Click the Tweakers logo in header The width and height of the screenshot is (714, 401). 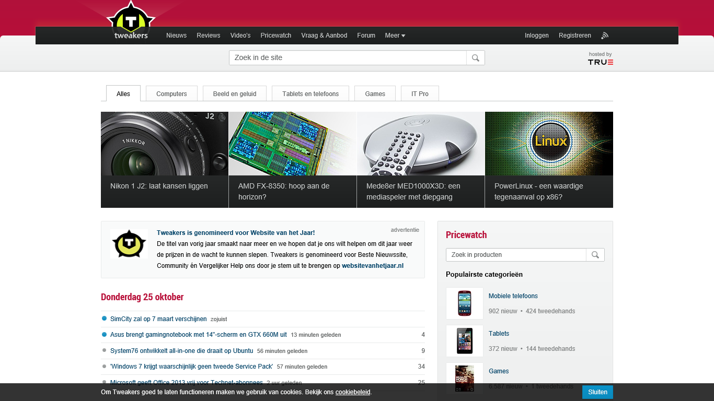pos(131,21)
